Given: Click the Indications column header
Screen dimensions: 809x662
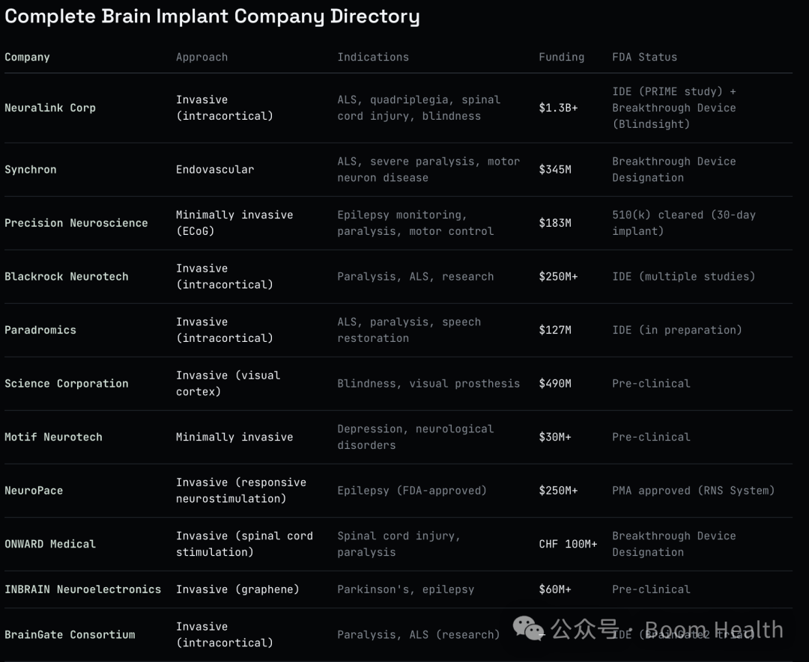Looking at the screenshot, I should (x=373, y=57).
